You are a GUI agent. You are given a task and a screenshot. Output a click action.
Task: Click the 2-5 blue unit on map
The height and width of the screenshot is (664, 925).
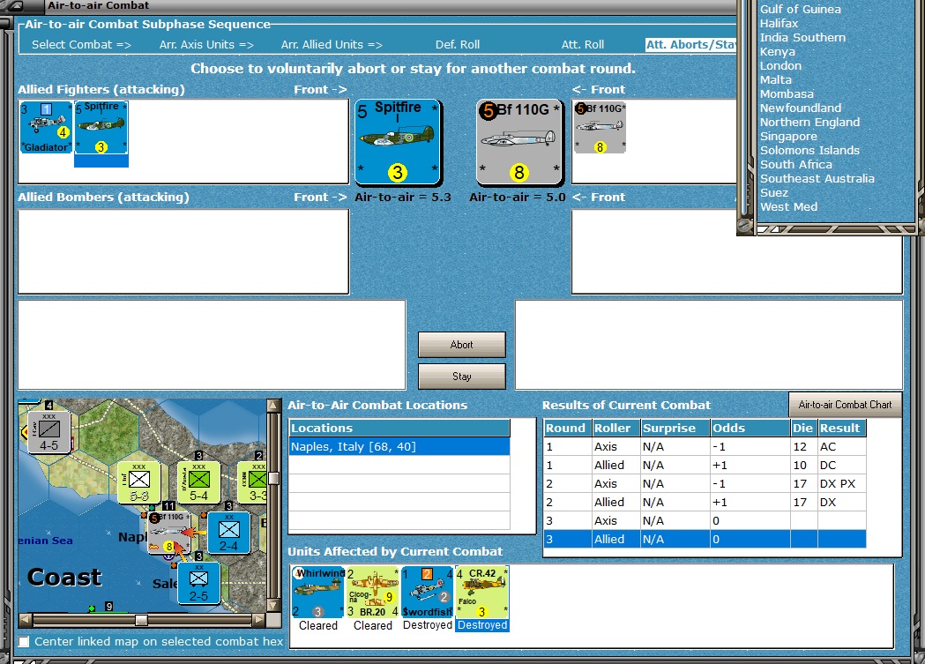[198, 583]
